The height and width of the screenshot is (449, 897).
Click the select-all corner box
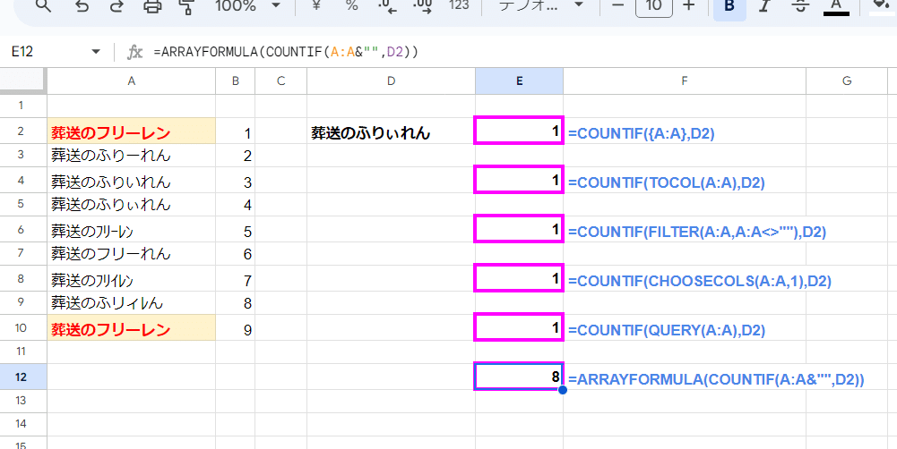[x=23, y=81]
